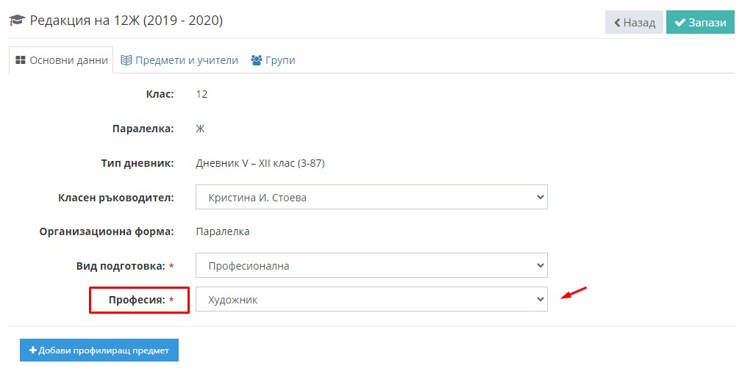Expand the Вид подготовка dropdown showing Професионална

pos(371,265)
